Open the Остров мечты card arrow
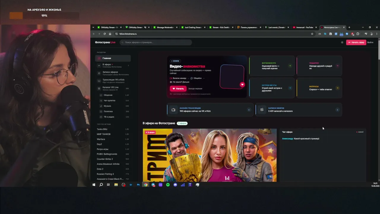This screenshot has width=380, height=214. point(290,88)
